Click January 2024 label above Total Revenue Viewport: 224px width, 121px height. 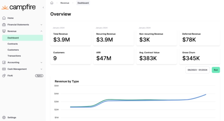[x=59, y=28]
